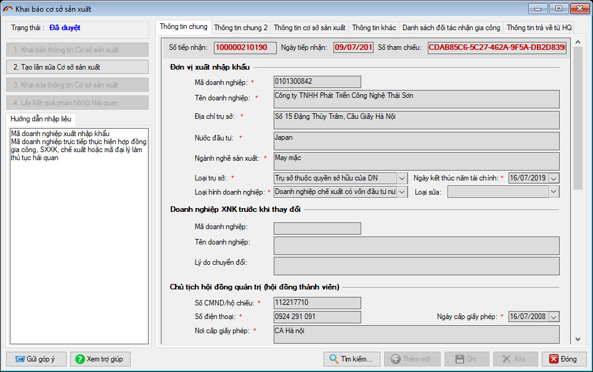Viewport: 593px width, 372px height.
Task: Open the Loại sửa dropdown
Action: point(554,192)
